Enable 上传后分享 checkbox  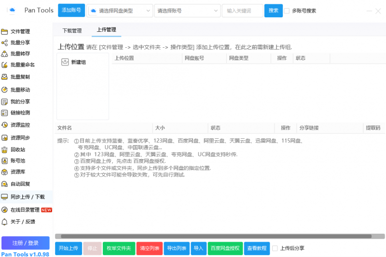pos(275,248)
